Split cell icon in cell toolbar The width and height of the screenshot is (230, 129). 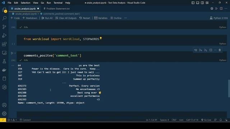[211, 50]
